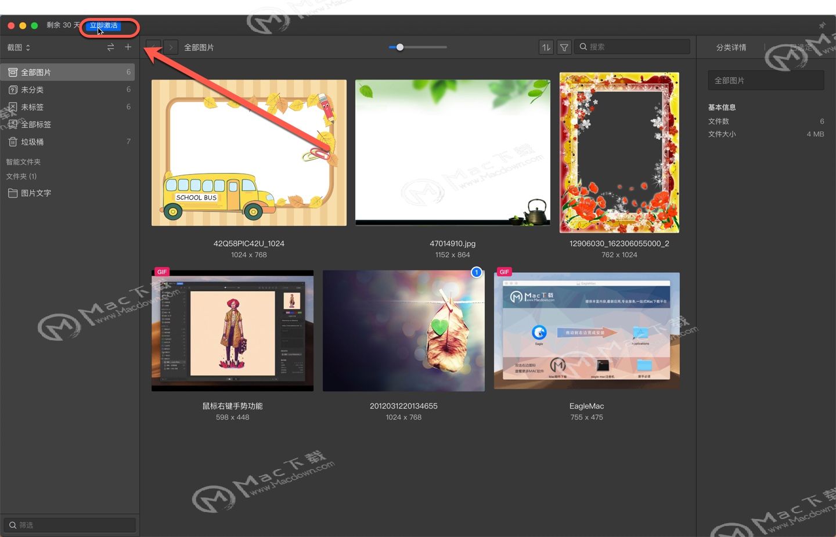Select the school bus frame thumbnail
Image resolution: width=836 pixels, height=537 pixels.
point(249,153)
